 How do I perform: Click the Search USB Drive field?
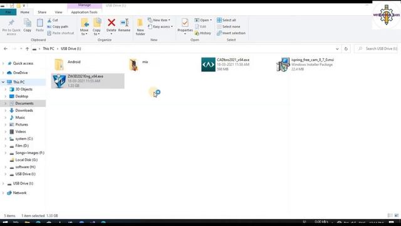click(377, 49)
